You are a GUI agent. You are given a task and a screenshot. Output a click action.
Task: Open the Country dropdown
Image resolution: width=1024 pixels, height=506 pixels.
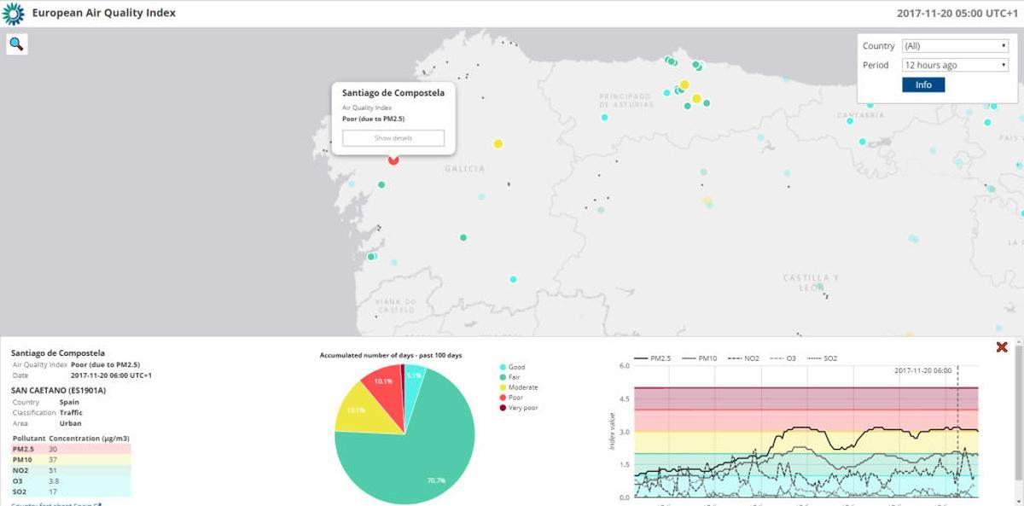coord(956,46)
